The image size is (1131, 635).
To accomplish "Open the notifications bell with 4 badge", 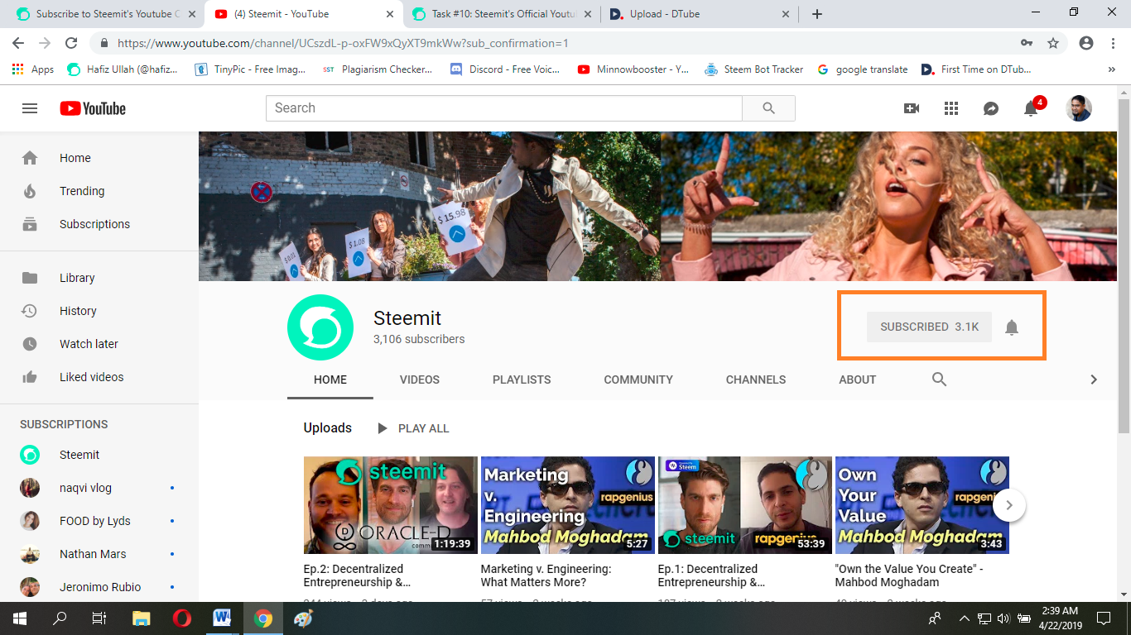I will click(1032, 107).
